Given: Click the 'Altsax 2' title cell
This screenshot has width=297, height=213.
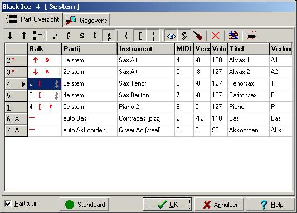Looking at the screenshot, I should [x=249, y=72].
